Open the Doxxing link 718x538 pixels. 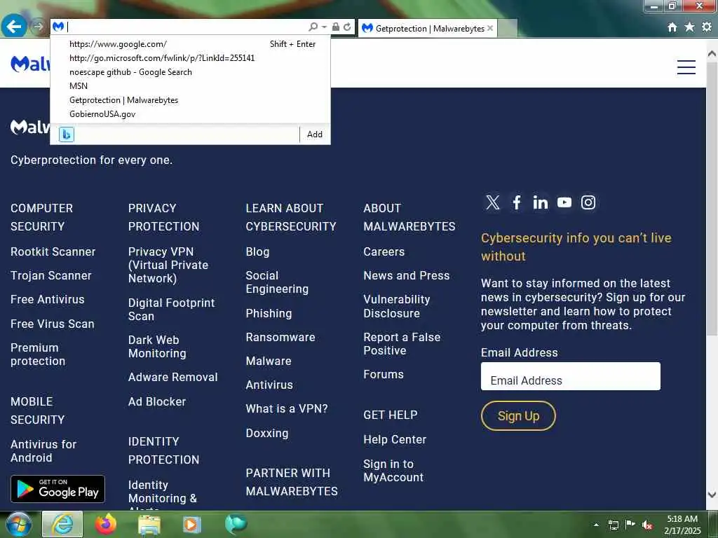click(267, 433)
